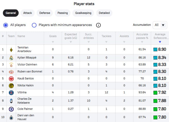Switch to the Attack tab
Image resolution: width=169 pixels, height=122 pixels.
coord(27,13)
